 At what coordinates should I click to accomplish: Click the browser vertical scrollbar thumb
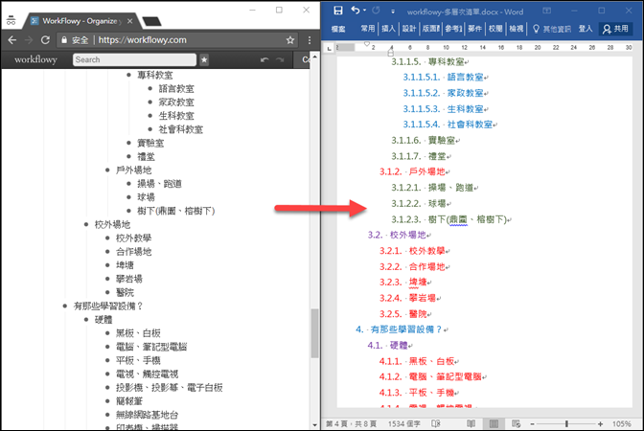314,333
